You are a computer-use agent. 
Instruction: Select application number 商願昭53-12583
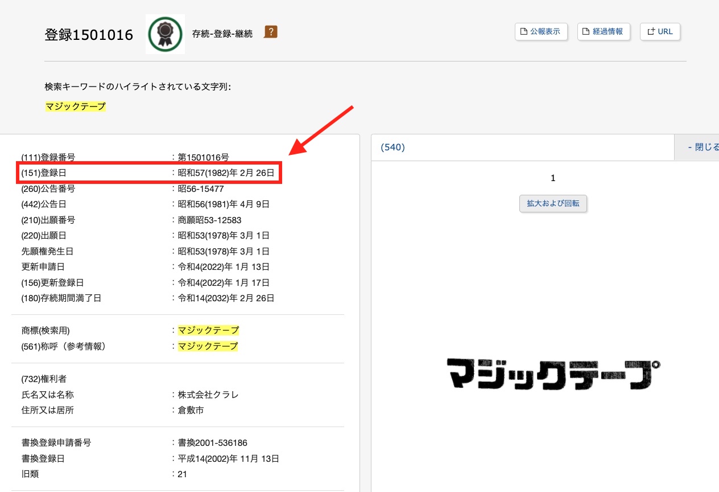pyautogui.click(x=210, y=220)
